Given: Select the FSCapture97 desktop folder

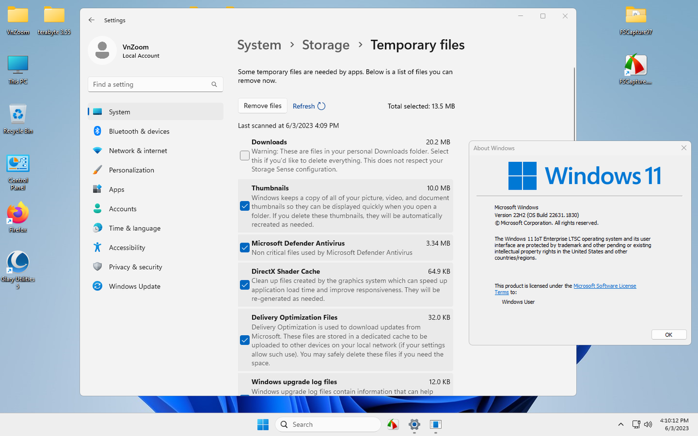Looking at the screenshot, I should click(x=636, y=21).
